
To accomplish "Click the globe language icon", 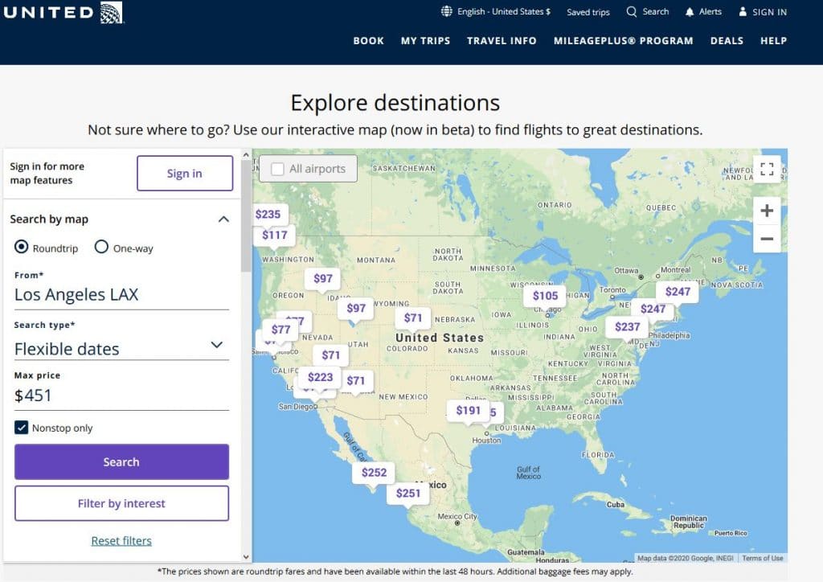I will coord(445,11).
